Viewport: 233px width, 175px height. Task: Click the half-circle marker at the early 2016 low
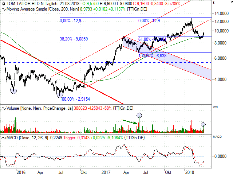point(14,91)
